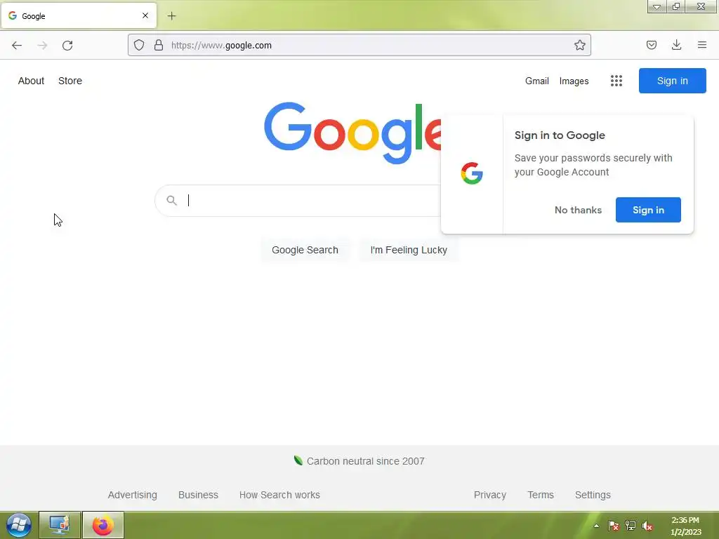Screen dimensions: 719x539
Task: Show hidden system tray icons
Action: pos(597,526)
